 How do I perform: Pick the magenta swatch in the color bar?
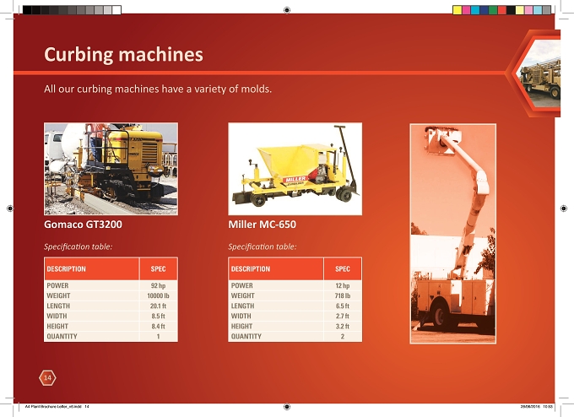tap(466, 10)
